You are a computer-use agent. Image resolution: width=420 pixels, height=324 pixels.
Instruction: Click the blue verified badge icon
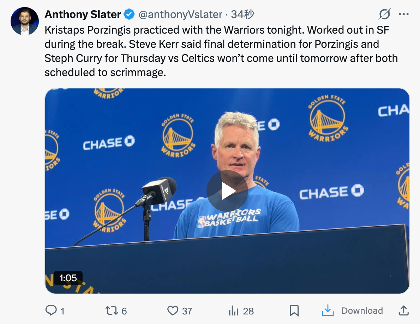(129, 14)
